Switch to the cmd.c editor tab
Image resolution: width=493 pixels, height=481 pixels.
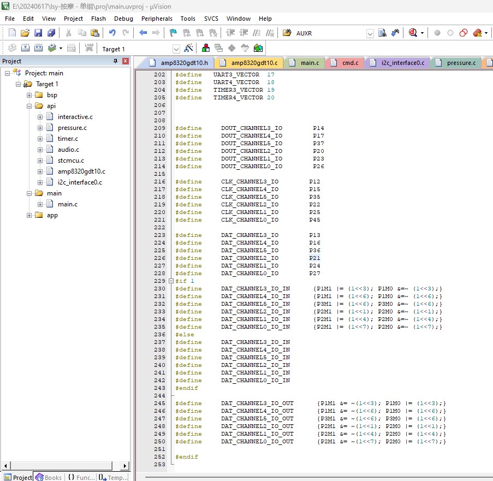point(344,63)
